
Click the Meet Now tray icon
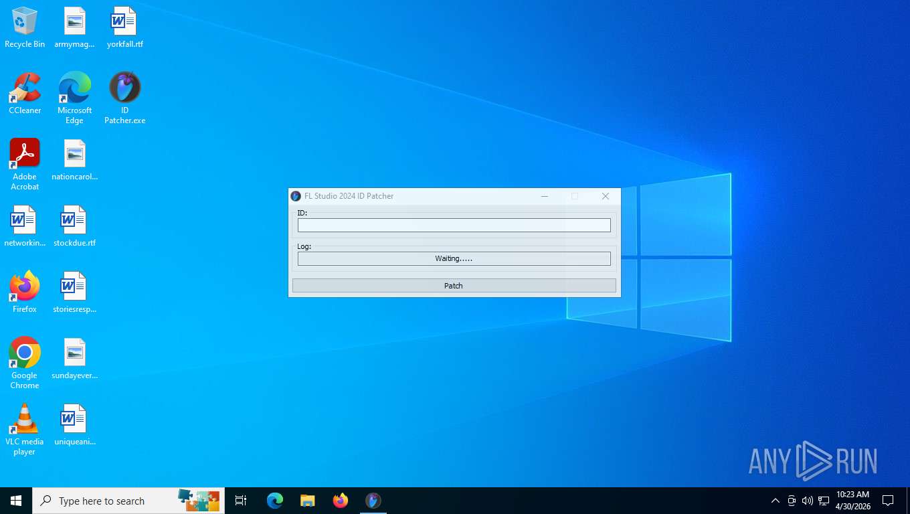tap(792, 501)
